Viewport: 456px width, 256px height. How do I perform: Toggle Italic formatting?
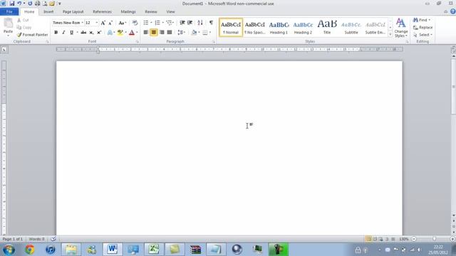(63, 33)
